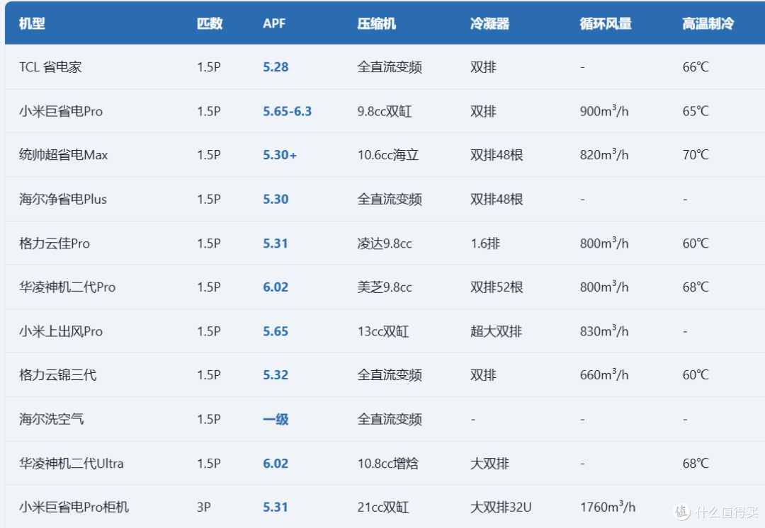Click the APF value 一级

(276, 419)
